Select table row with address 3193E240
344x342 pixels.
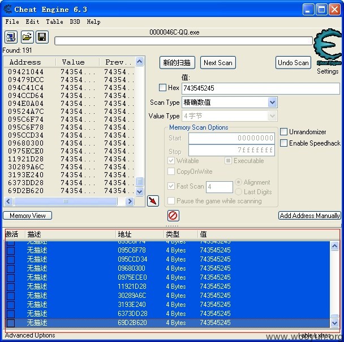tap(167, 305)
